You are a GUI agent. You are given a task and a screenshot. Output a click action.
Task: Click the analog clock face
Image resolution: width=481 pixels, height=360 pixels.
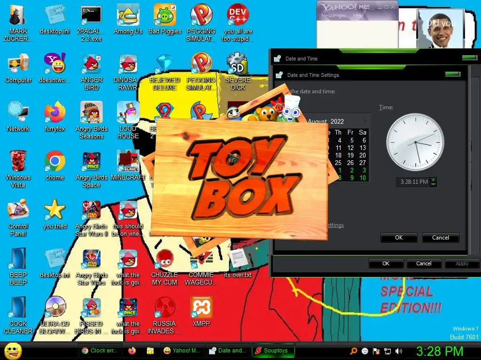pos(415,142)
